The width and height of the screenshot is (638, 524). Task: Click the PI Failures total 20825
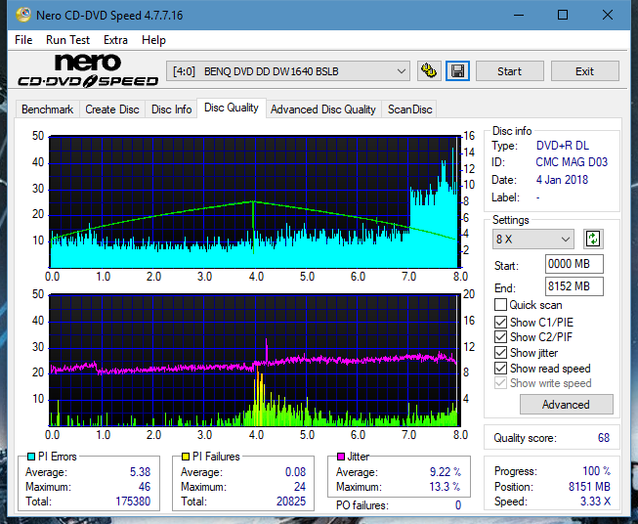pyautogui.click(x=291, y=502)
